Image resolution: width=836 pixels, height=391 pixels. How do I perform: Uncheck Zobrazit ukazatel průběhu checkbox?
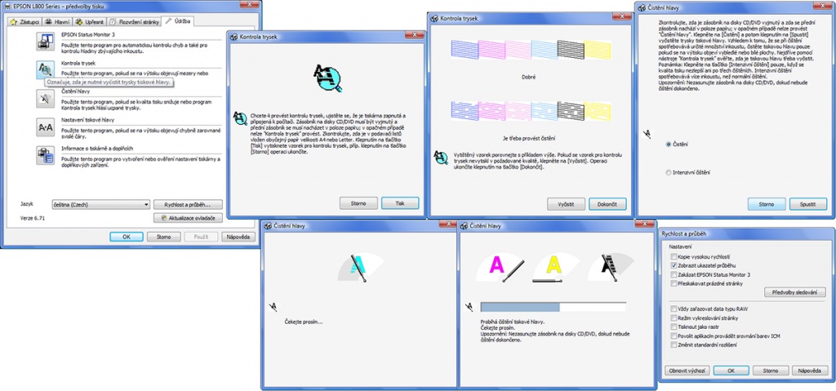[x=674, y=265]
